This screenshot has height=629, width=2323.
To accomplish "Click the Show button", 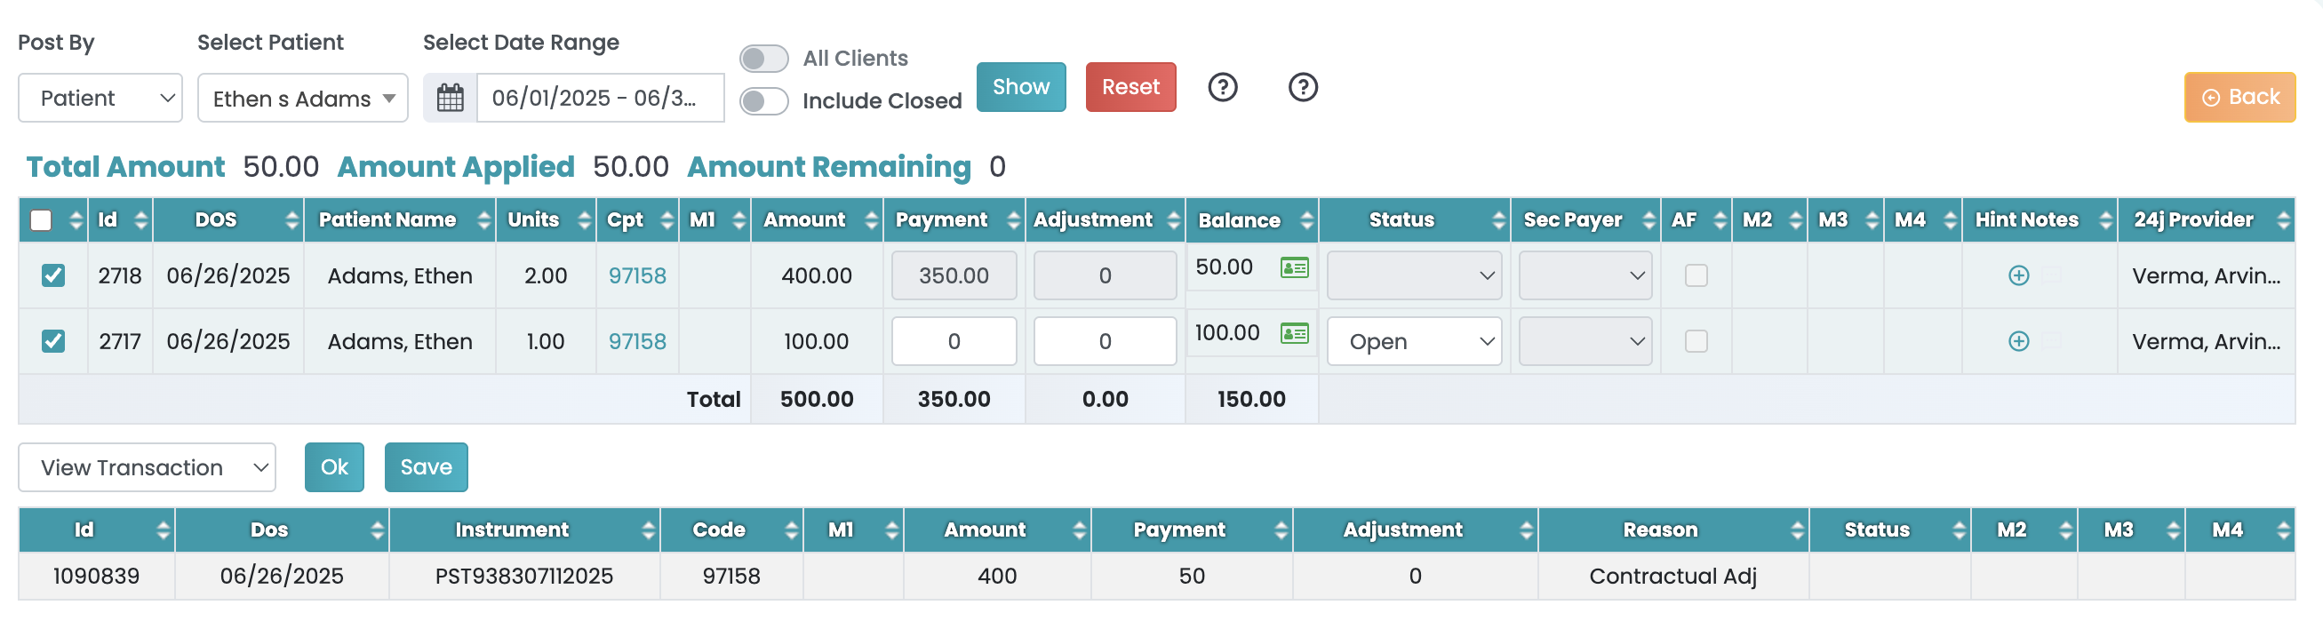I will coord(1021,87).
